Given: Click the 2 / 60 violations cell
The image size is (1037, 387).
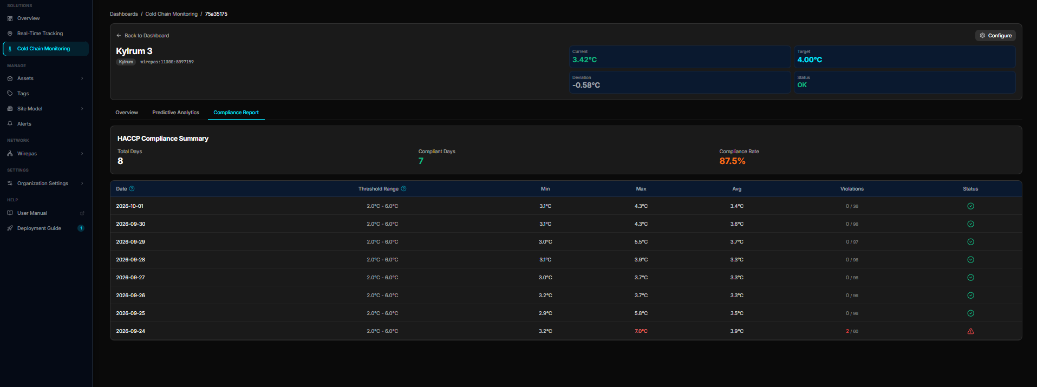Looking at the screenshot, I should click(x=852, y=331).
